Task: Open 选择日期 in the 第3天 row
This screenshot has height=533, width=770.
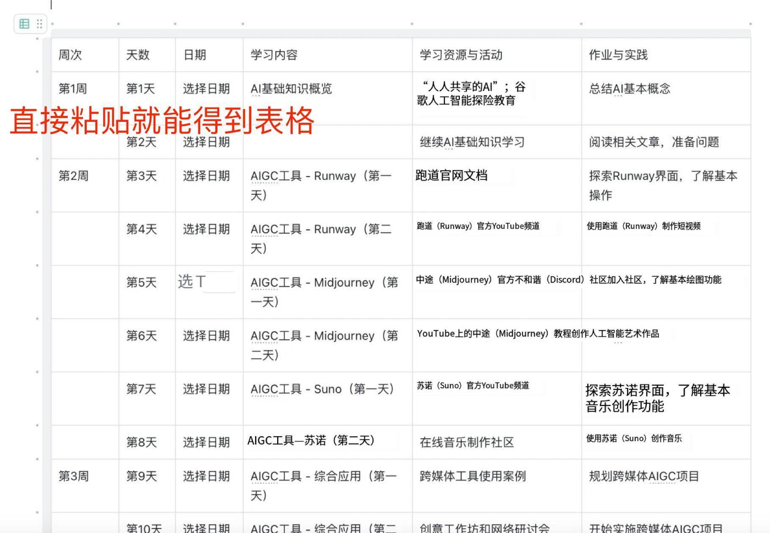Action: click(206, 176)
